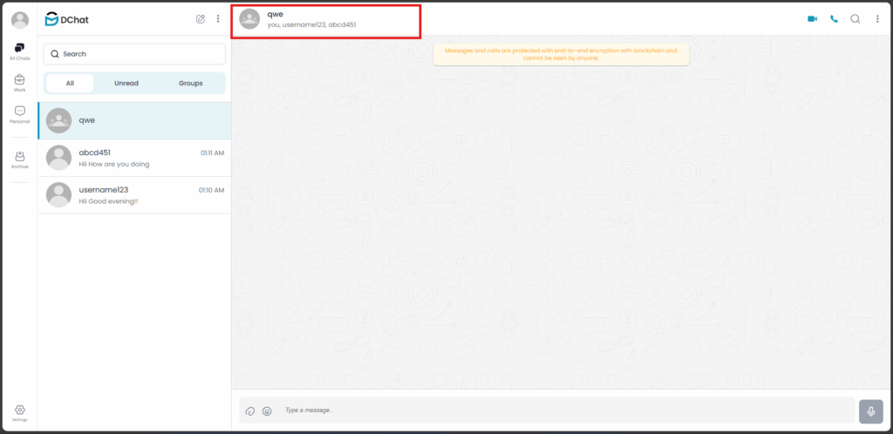Show Personal chats from the sidebar
The image size is (893, 434).
pos(19,114)
